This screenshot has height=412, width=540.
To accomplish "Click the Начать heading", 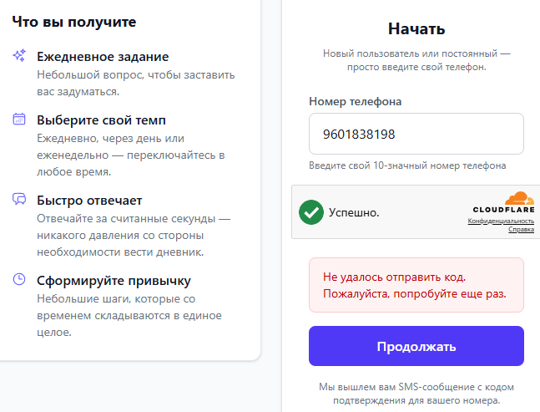I will [416, 29].
